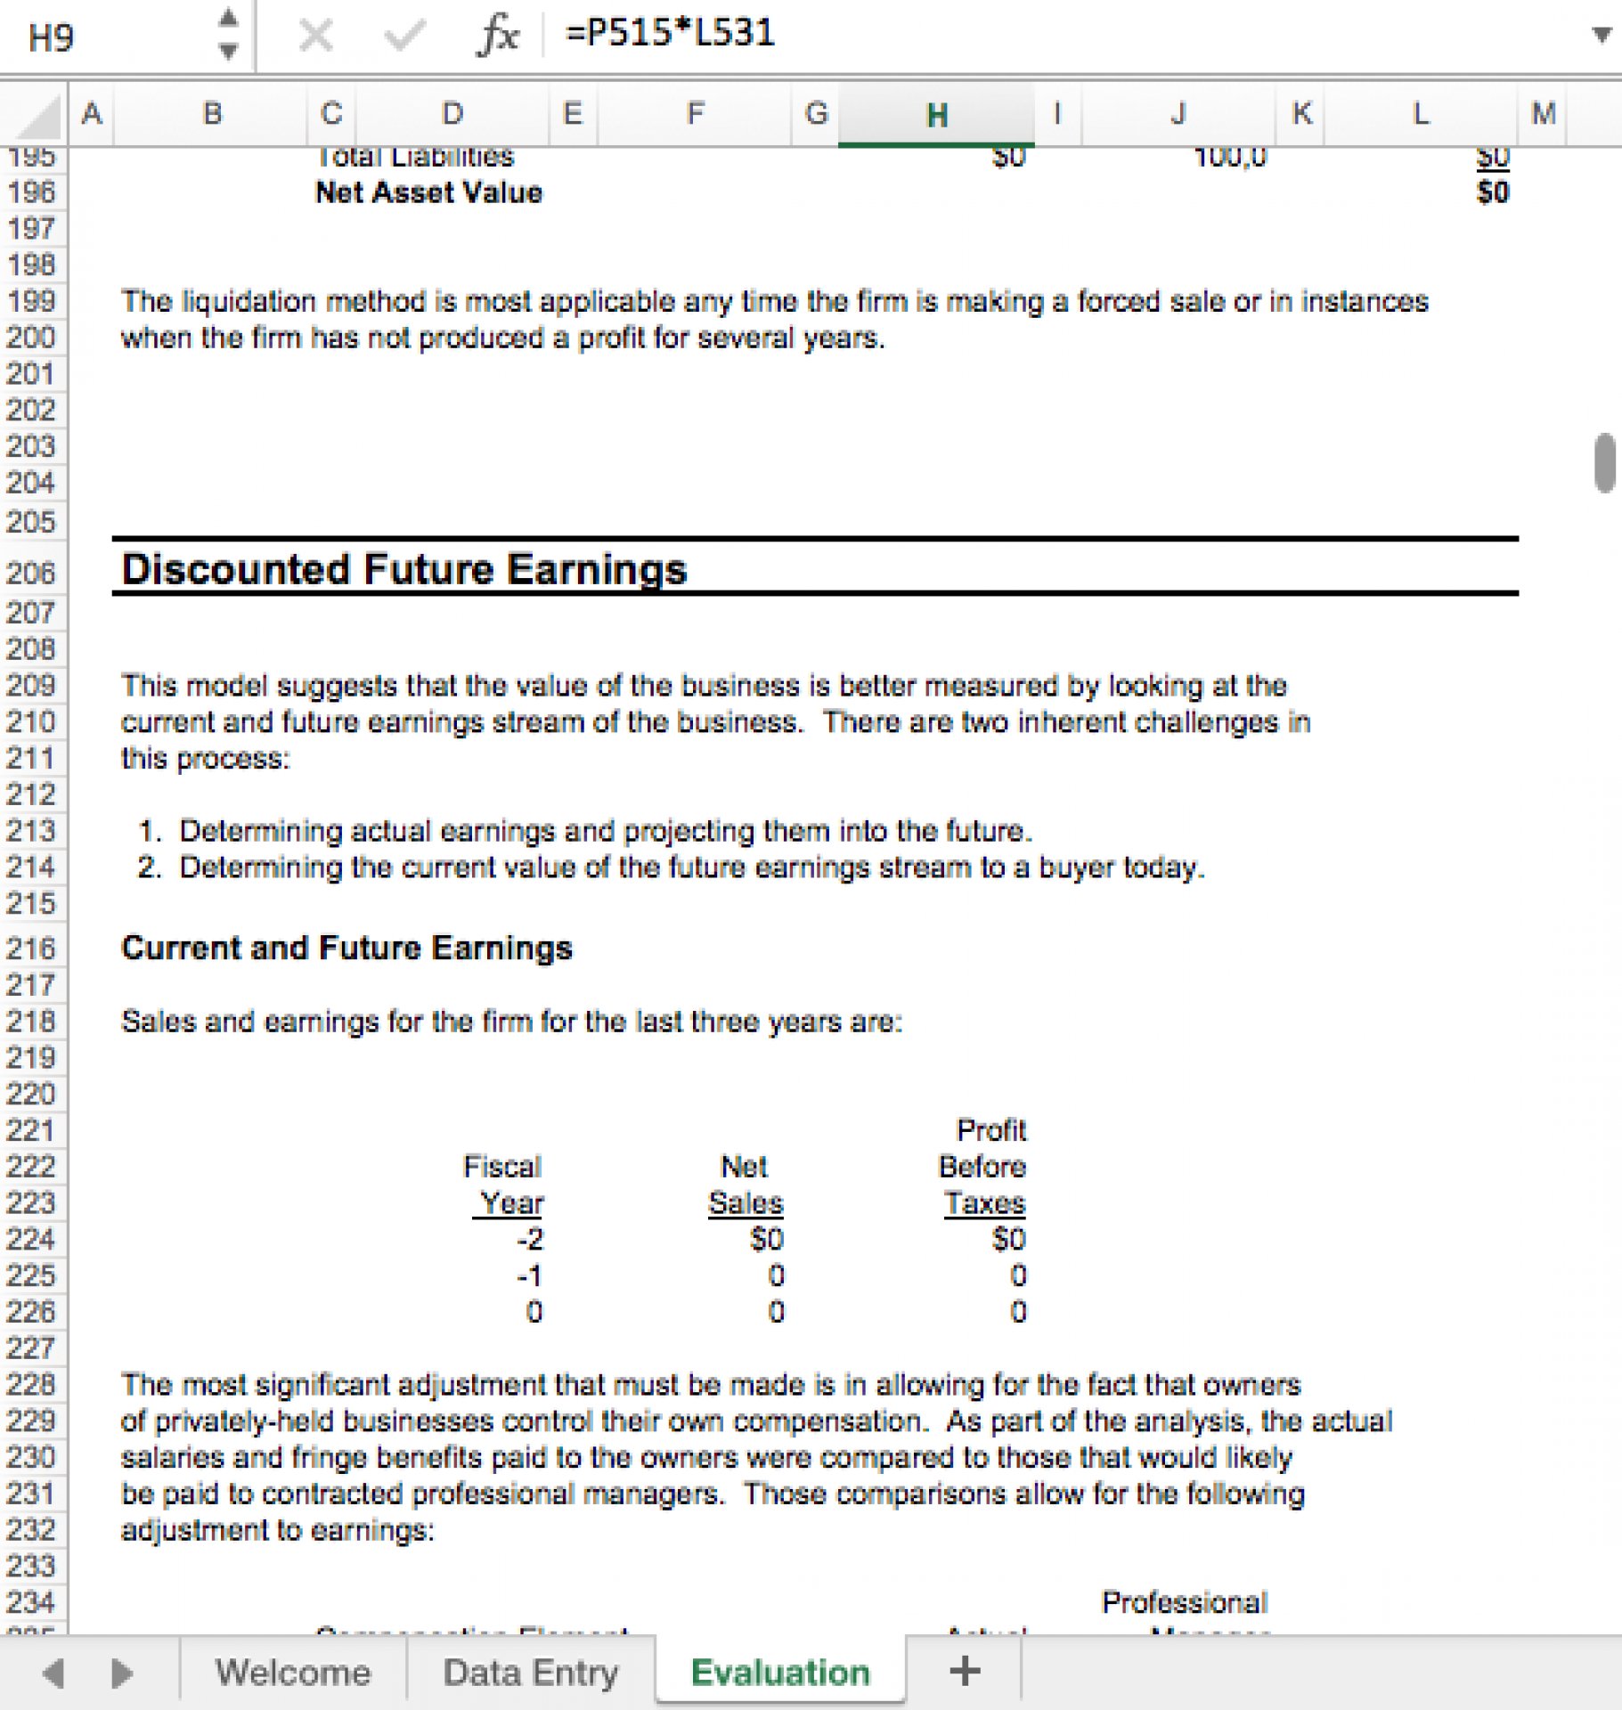The width and height of the screenshot is (1622, 1710).
Task: Select column D header
Action: 452,114
